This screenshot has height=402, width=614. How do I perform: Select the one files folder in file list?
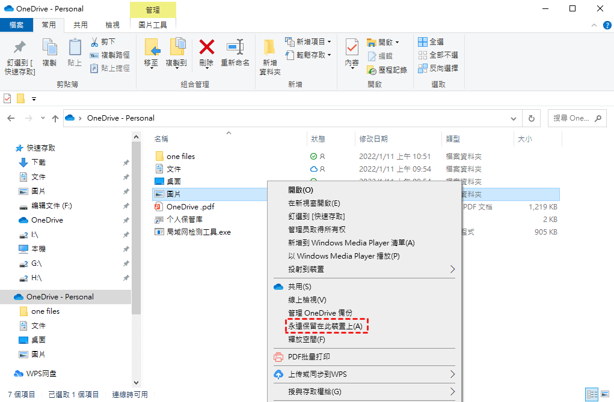(x=180, y=157)
